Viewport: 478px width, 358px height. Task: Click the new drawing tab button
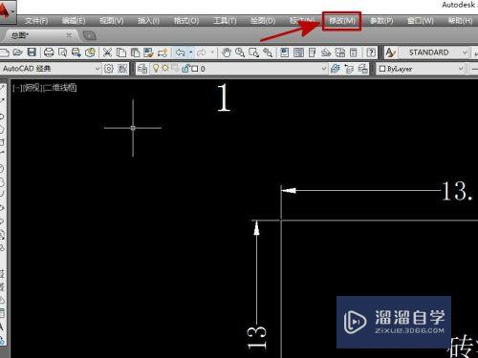pos(89,35)
